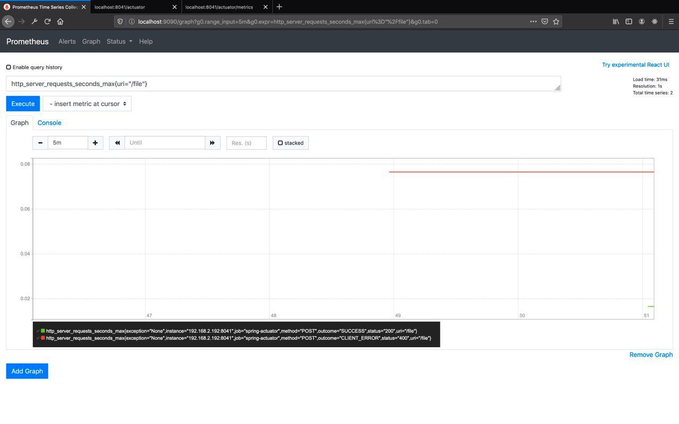Decrease the graph range with minus button
Screen dimensions: 679x424
click(40, 143)
